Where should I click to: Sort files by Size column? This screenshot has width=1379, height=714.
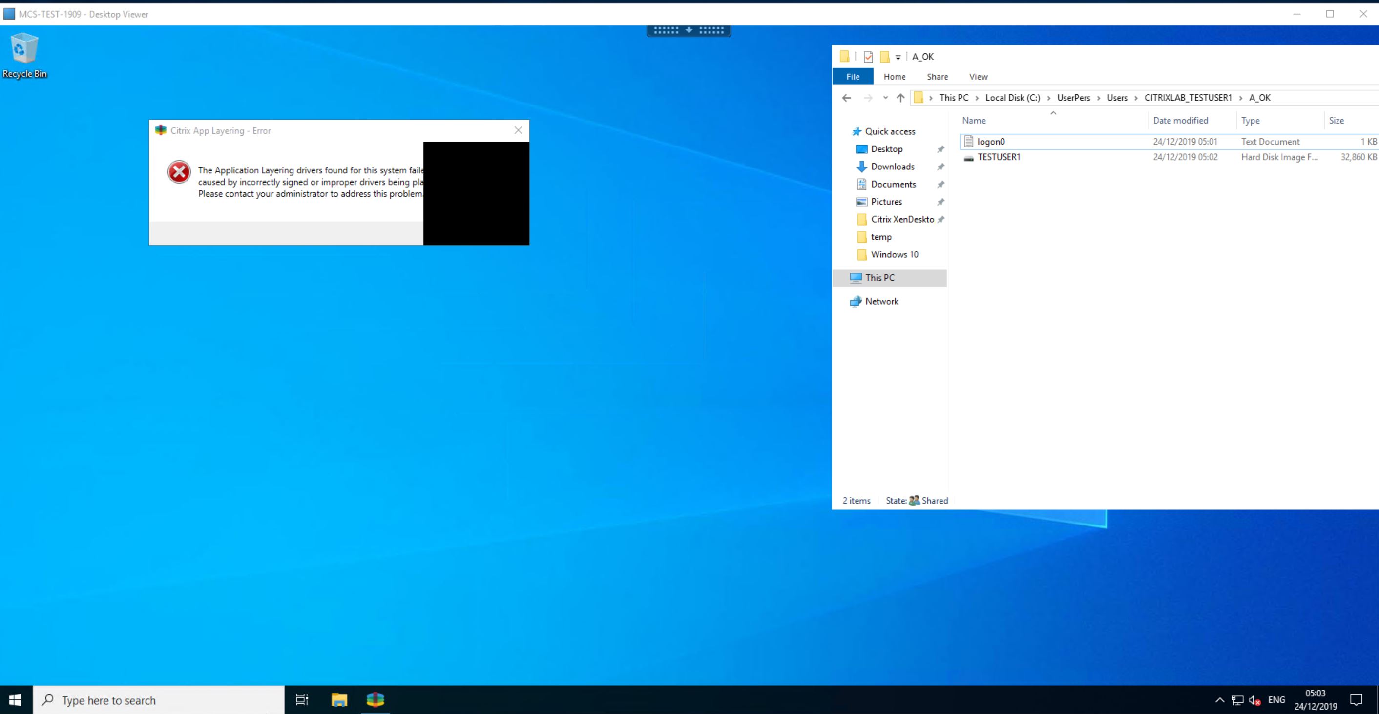tap(1351, 121)
